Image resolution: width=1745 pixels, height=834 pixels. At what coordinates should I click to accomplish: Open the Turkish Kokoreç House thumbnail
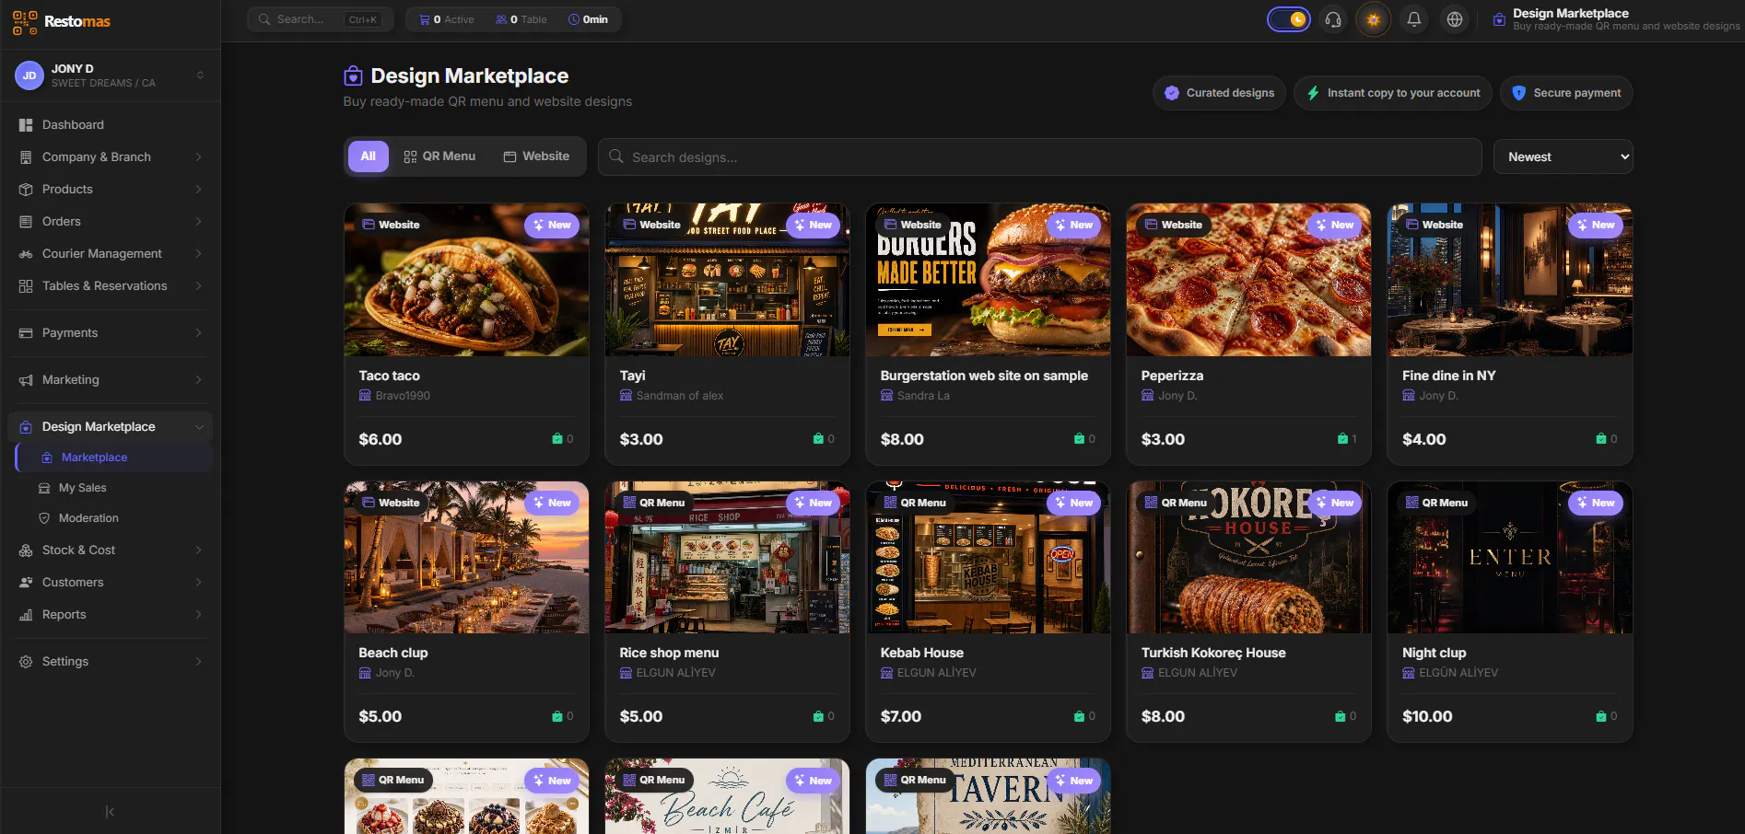click(1248, 557)
